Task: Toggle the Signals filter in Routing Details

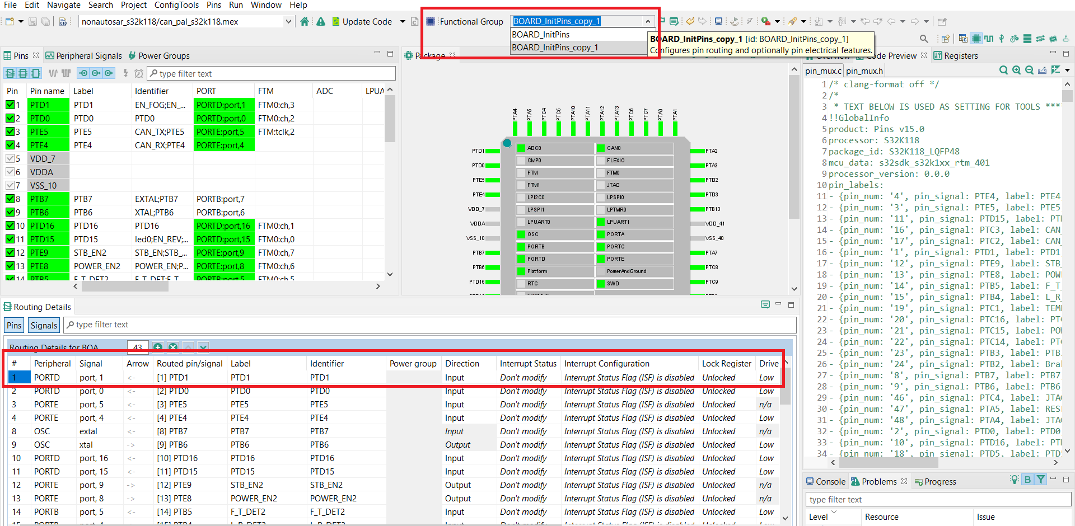Action: click(x=44, y=325)
